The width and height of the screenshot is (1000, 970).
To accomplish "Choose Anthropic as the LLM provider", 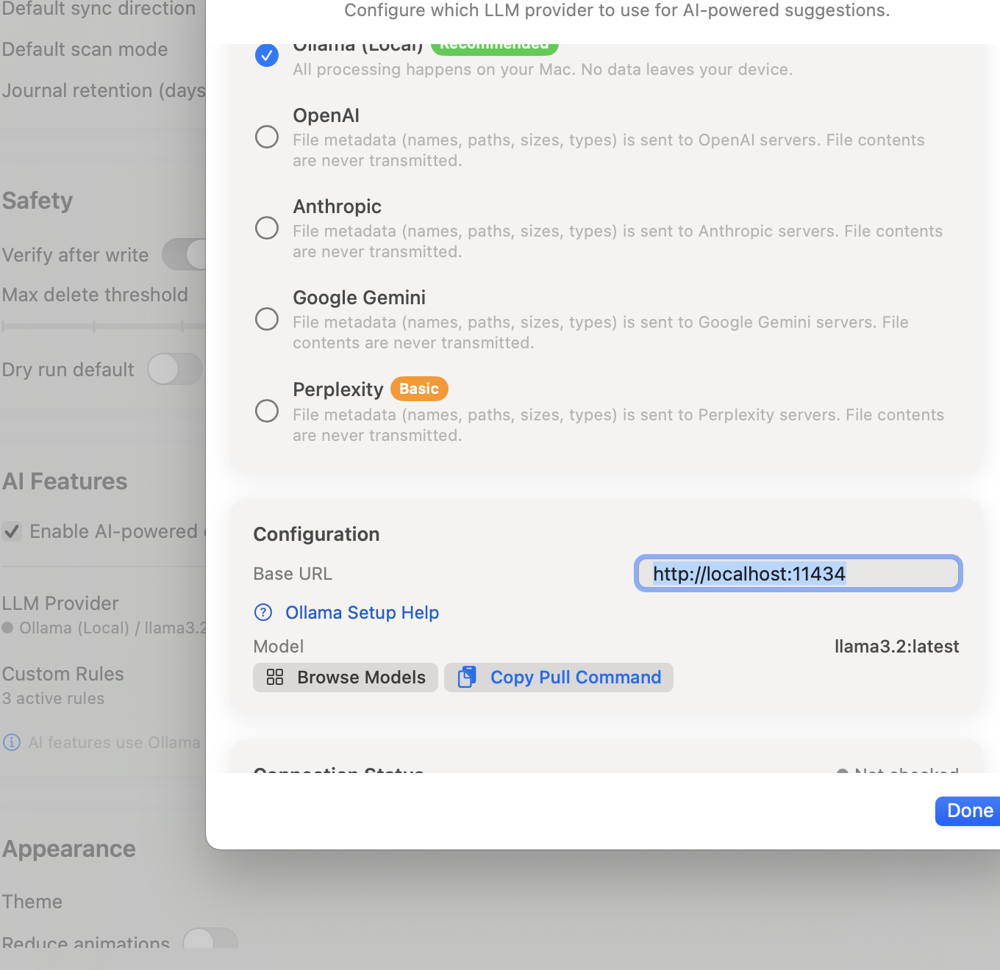I will point(267,228).
